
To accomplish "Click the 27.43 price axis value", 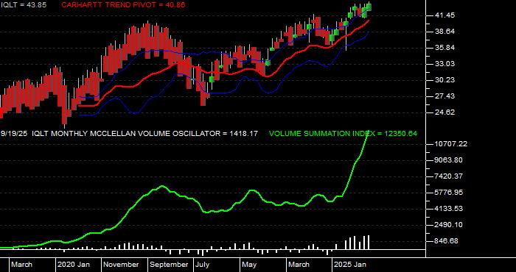I will [445, 96].
